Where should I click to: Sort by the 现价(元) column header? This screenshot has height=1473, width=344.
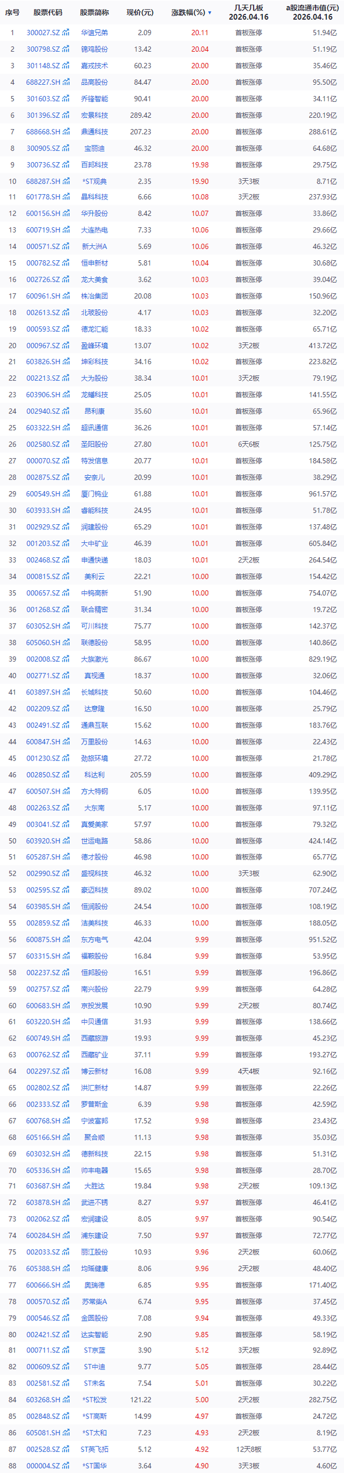140,13
